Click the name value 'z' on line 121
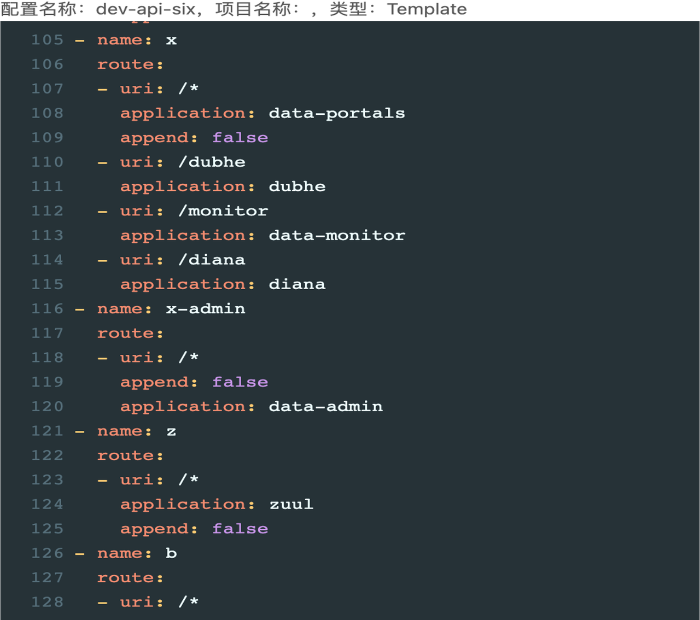 pos(171,431)
